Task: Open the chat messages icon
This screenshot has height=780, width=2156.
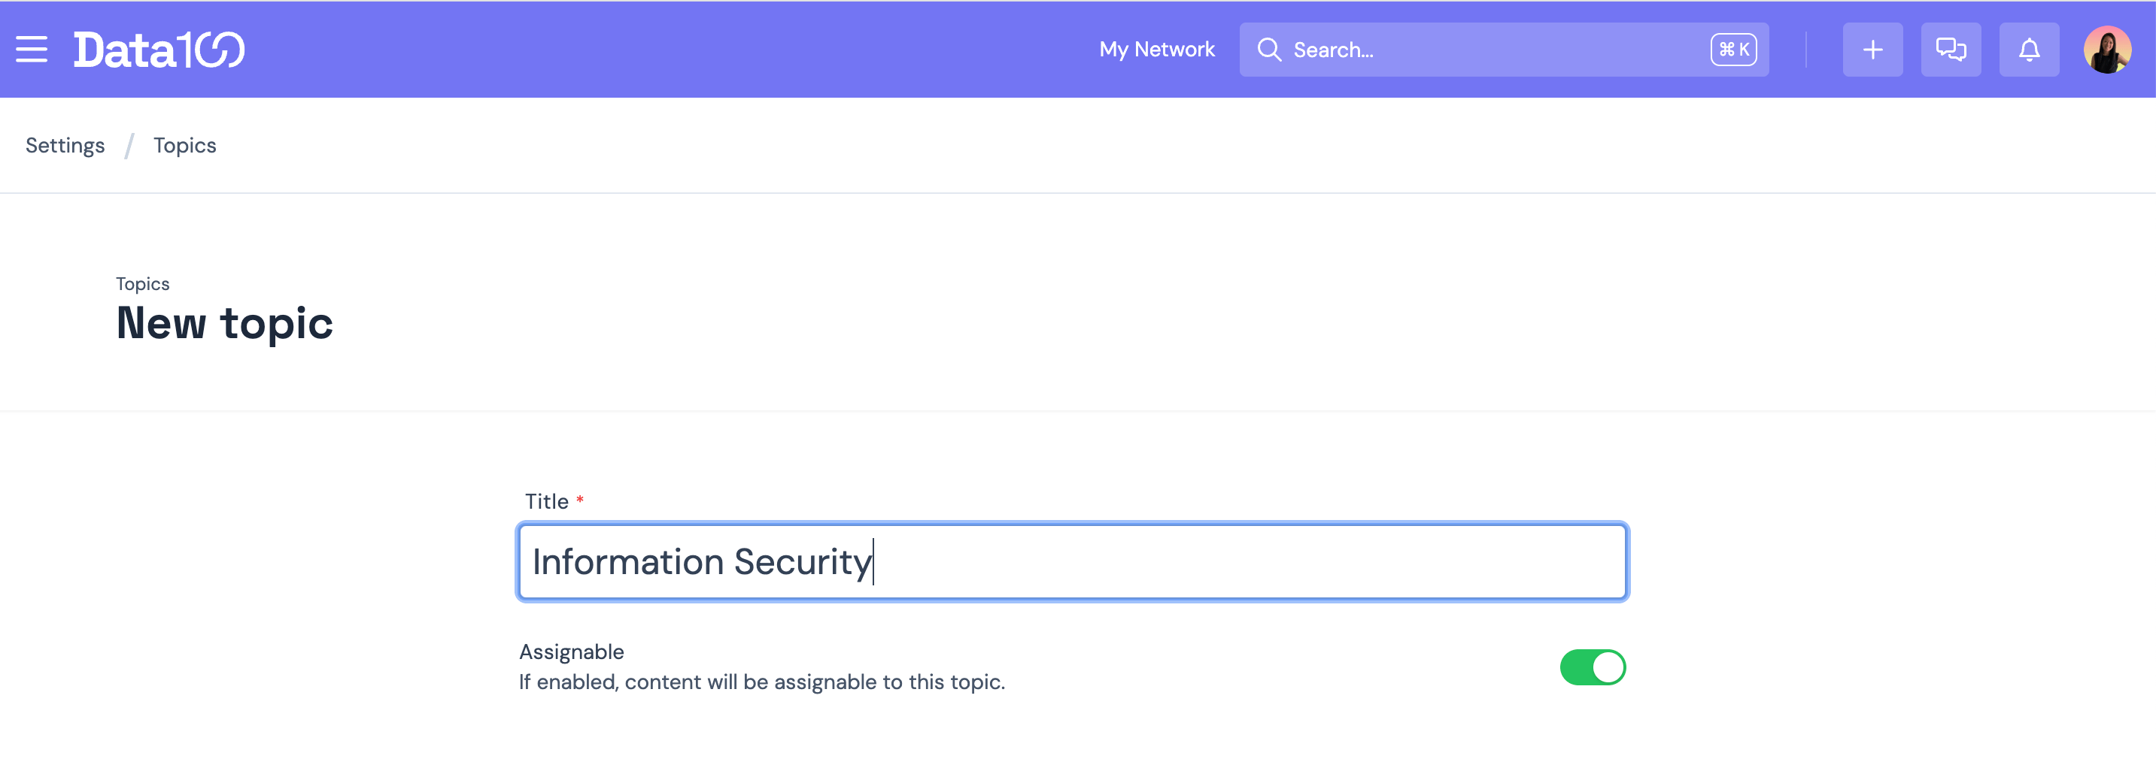Action: [x=1950, y=50]
